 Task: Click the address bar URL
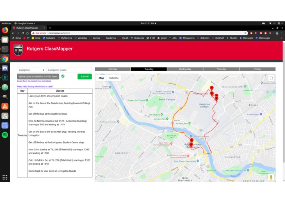pos(59,33)
